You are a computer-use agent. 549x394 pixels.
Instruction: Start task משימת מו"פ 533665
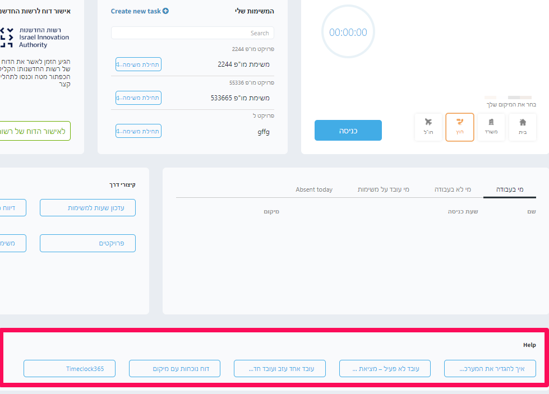pyautogui.click(x=139, y=98)
